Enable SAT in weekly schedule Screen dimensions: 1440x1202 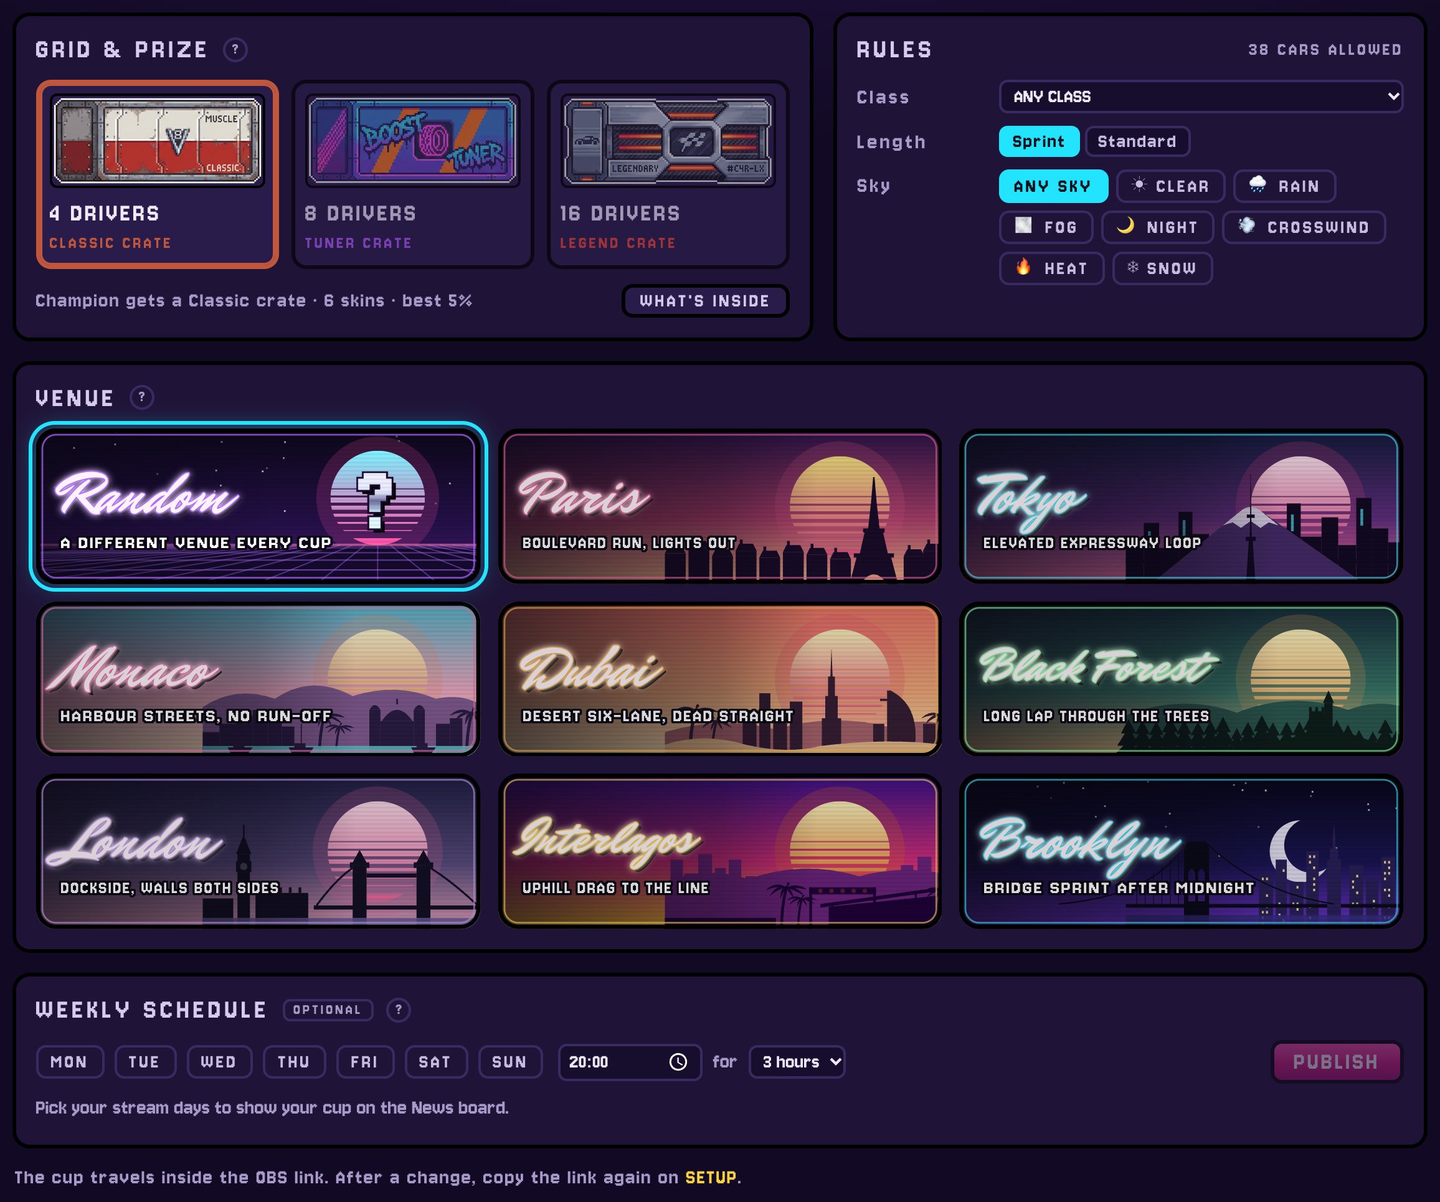point(435,1061)
